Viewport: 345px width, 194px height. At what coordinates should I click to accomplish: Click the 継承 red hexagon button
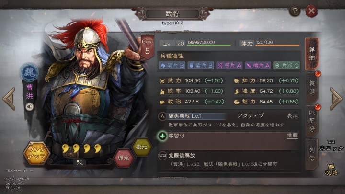tap(123, 158)
